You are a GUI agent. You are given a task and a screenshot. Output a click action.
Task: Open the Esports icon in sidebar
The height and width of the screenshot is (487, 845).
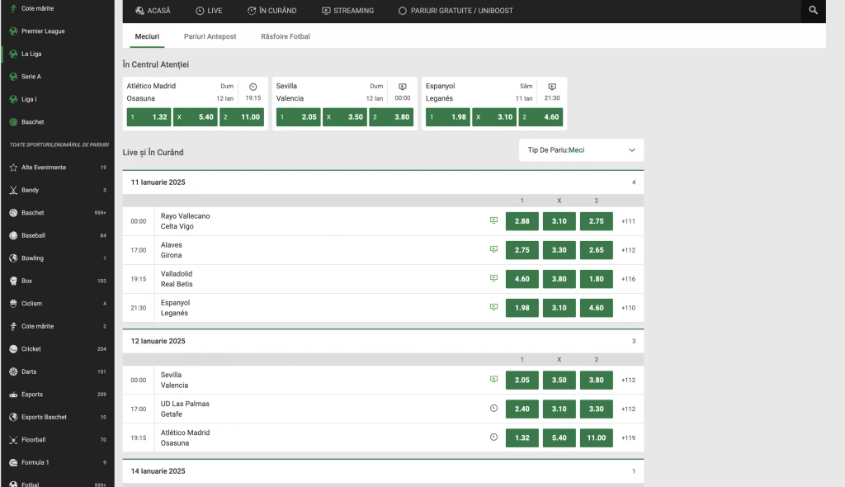tap(13, 395)
